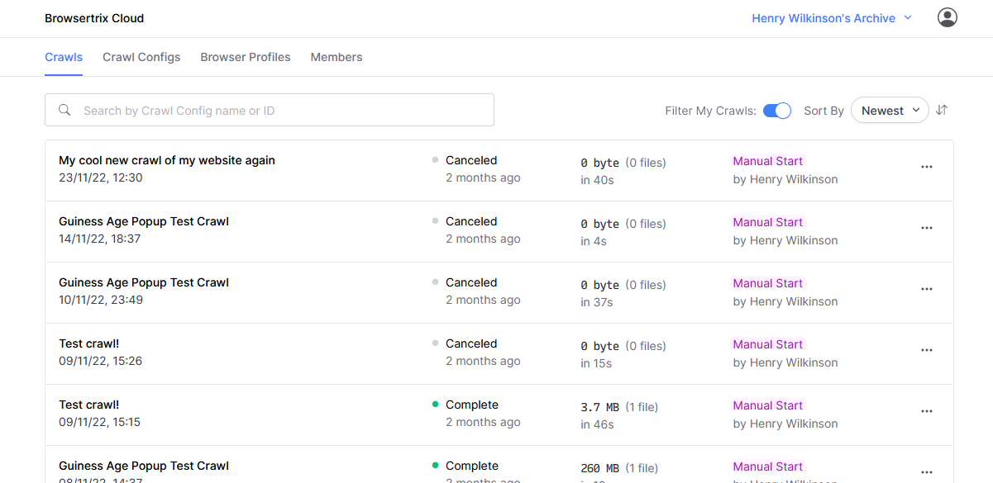
Task: Click the Browsertrix Cloud title
Action: pyautogui.click(x=94, y=17)
